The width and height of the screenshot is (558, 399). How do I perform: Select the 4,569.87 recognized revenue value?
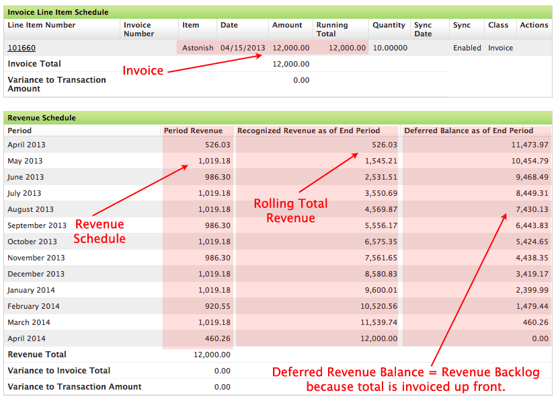click(381, 209)
